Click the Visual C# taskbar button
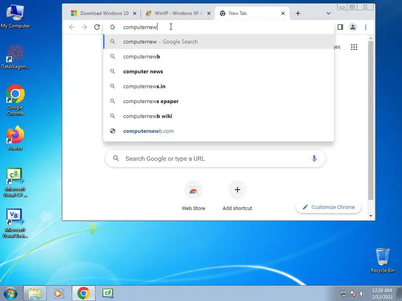This screenshot has width=402, height=301. click(108, 293)
